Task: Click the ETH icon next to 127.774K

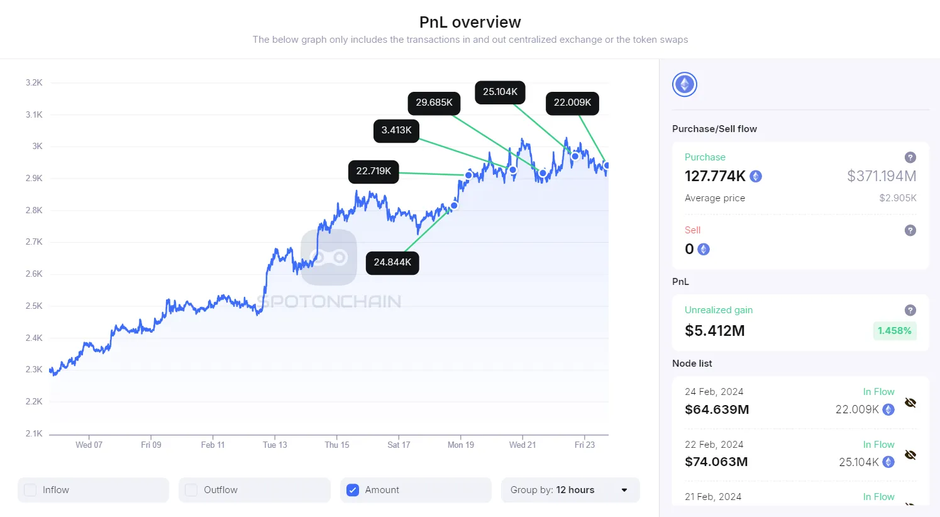Action: (756, 177)
